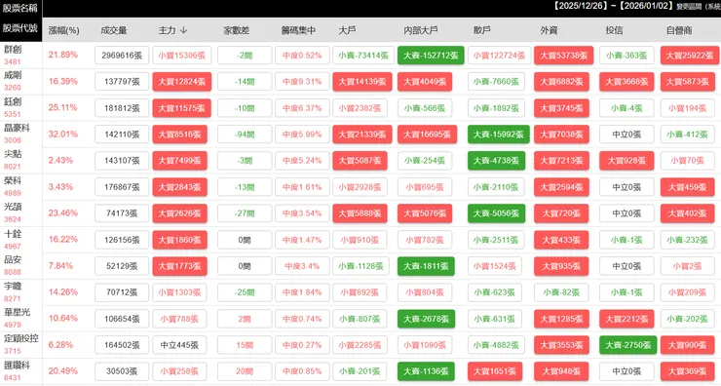Click the 小買15306張 cell

181,56
